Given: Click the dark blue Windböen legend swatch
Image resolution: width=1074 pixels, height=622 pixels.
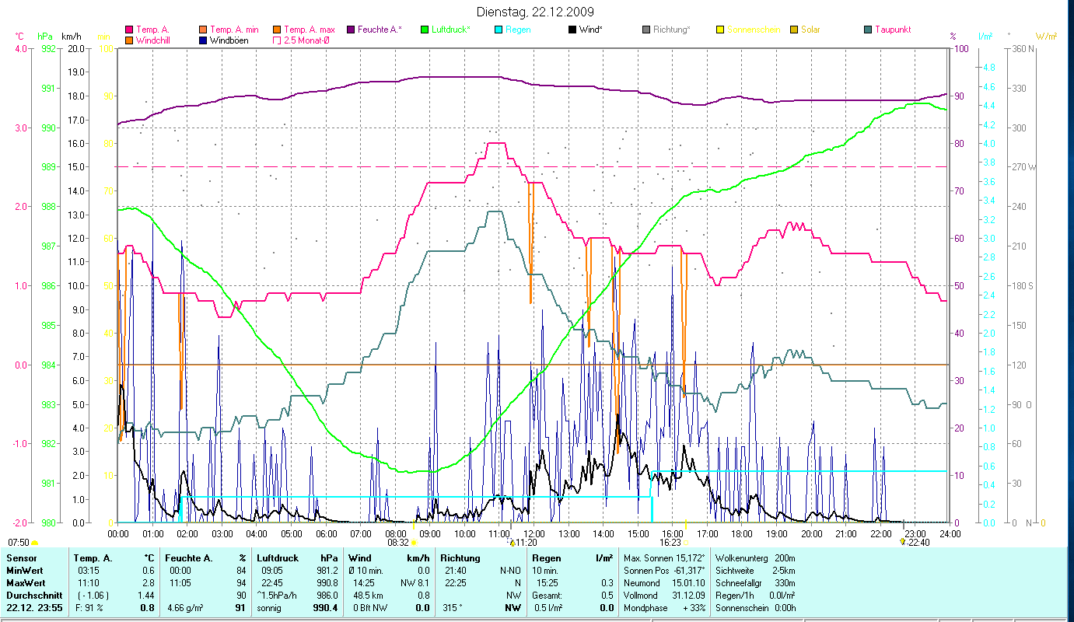Looking at the screenshot, I should point(201,40).
